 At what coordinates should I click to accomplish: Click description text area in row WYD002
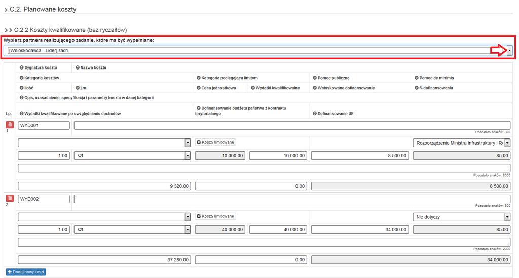click(264, 242)
